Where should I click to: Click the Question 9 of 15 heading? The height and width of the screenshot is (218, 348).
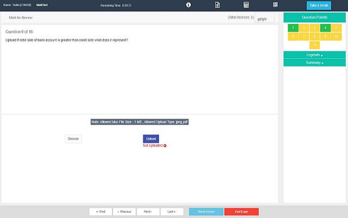coord(20,32)
